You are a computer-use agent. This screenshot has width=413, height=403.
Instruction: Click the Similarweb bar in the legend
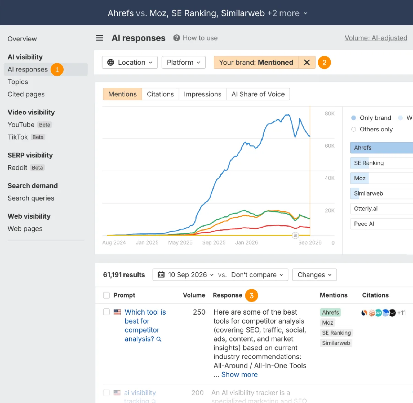pos(381,193)
